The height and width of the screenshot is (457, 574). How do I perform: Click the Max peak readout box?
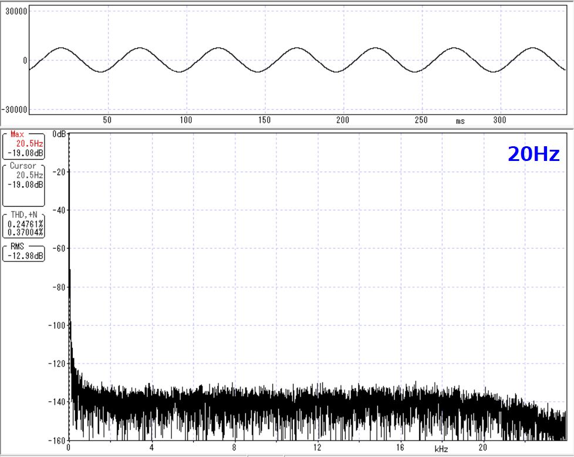tap(23, 146)
